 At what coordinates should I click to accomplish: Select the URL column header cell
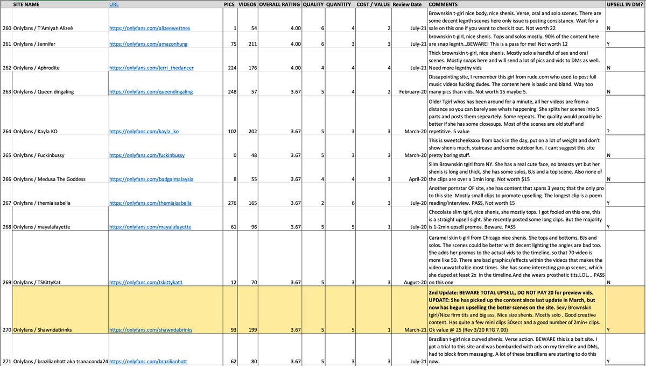164,4
